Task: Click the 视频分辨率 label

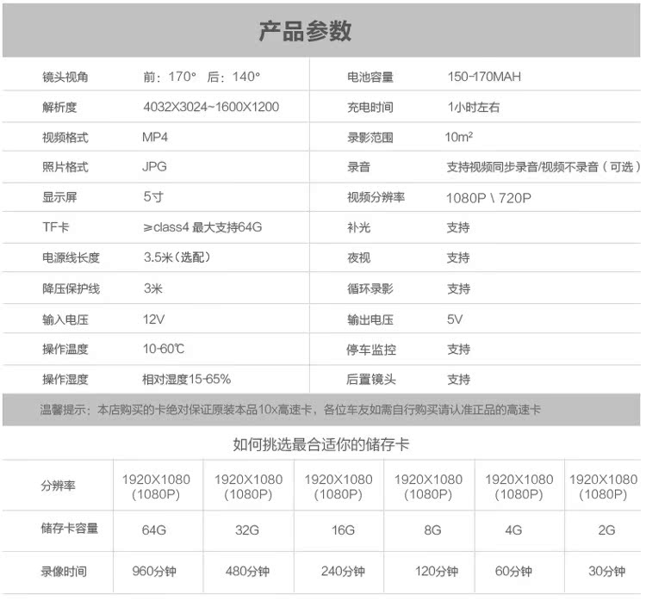Action: point(376,197)
